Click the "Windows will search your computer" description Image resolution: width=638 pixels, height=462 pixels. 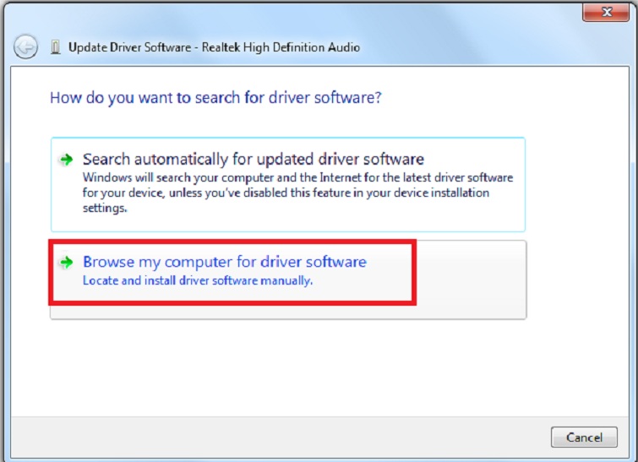tap(297, 178)
